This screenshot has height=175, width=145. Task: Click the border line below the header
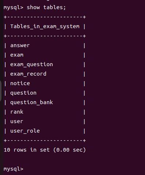coord(45,36)
